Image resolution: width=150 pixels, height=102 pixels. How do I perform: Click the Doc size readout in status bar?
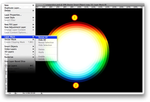click(29, 93)
